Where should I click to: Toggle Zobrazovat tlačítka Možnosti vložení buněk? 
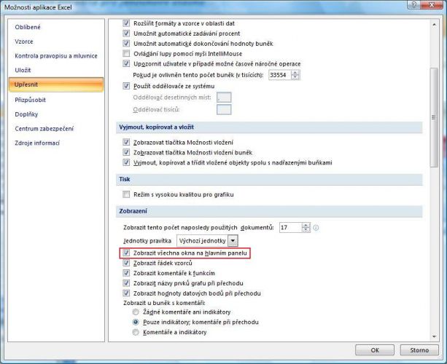[x=126, y=152]
